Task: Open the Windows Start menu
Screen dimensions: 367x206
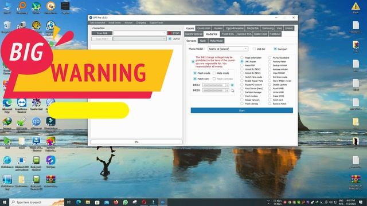Action: pos(4,202)
